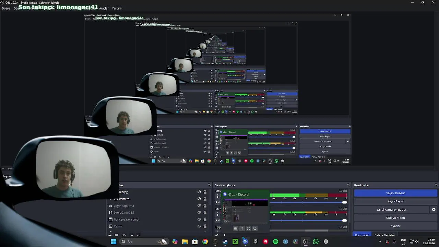Screen dimensions: 439x247
Task: Open the Yardım menu
Action: (x=117, y=8)
